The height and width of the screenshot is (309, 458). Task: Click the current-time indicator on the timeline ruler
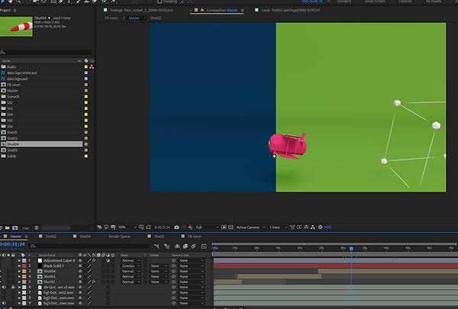[351, 249]
